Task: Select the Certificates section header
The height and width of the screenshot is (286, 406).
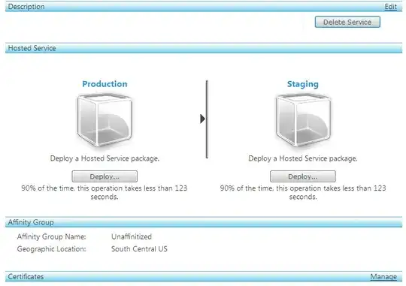Action: pyautogui.click(x=204, y=277)
